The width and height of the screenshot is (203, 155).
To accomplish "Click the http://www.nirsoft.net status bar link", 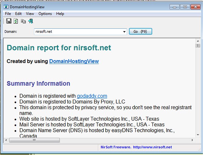I will click(x=153, y=147).
